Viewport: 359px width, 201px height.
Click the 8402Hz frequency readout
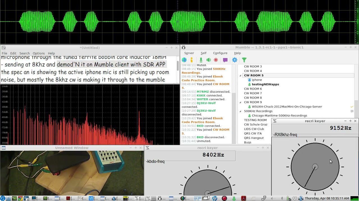click(213, 155)
